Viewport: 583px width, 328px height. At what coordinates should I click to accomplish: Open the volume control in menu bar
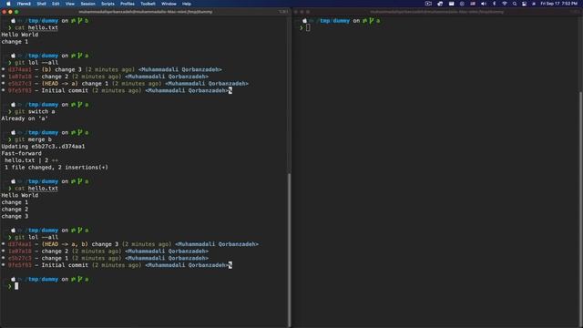pos(484,4)
